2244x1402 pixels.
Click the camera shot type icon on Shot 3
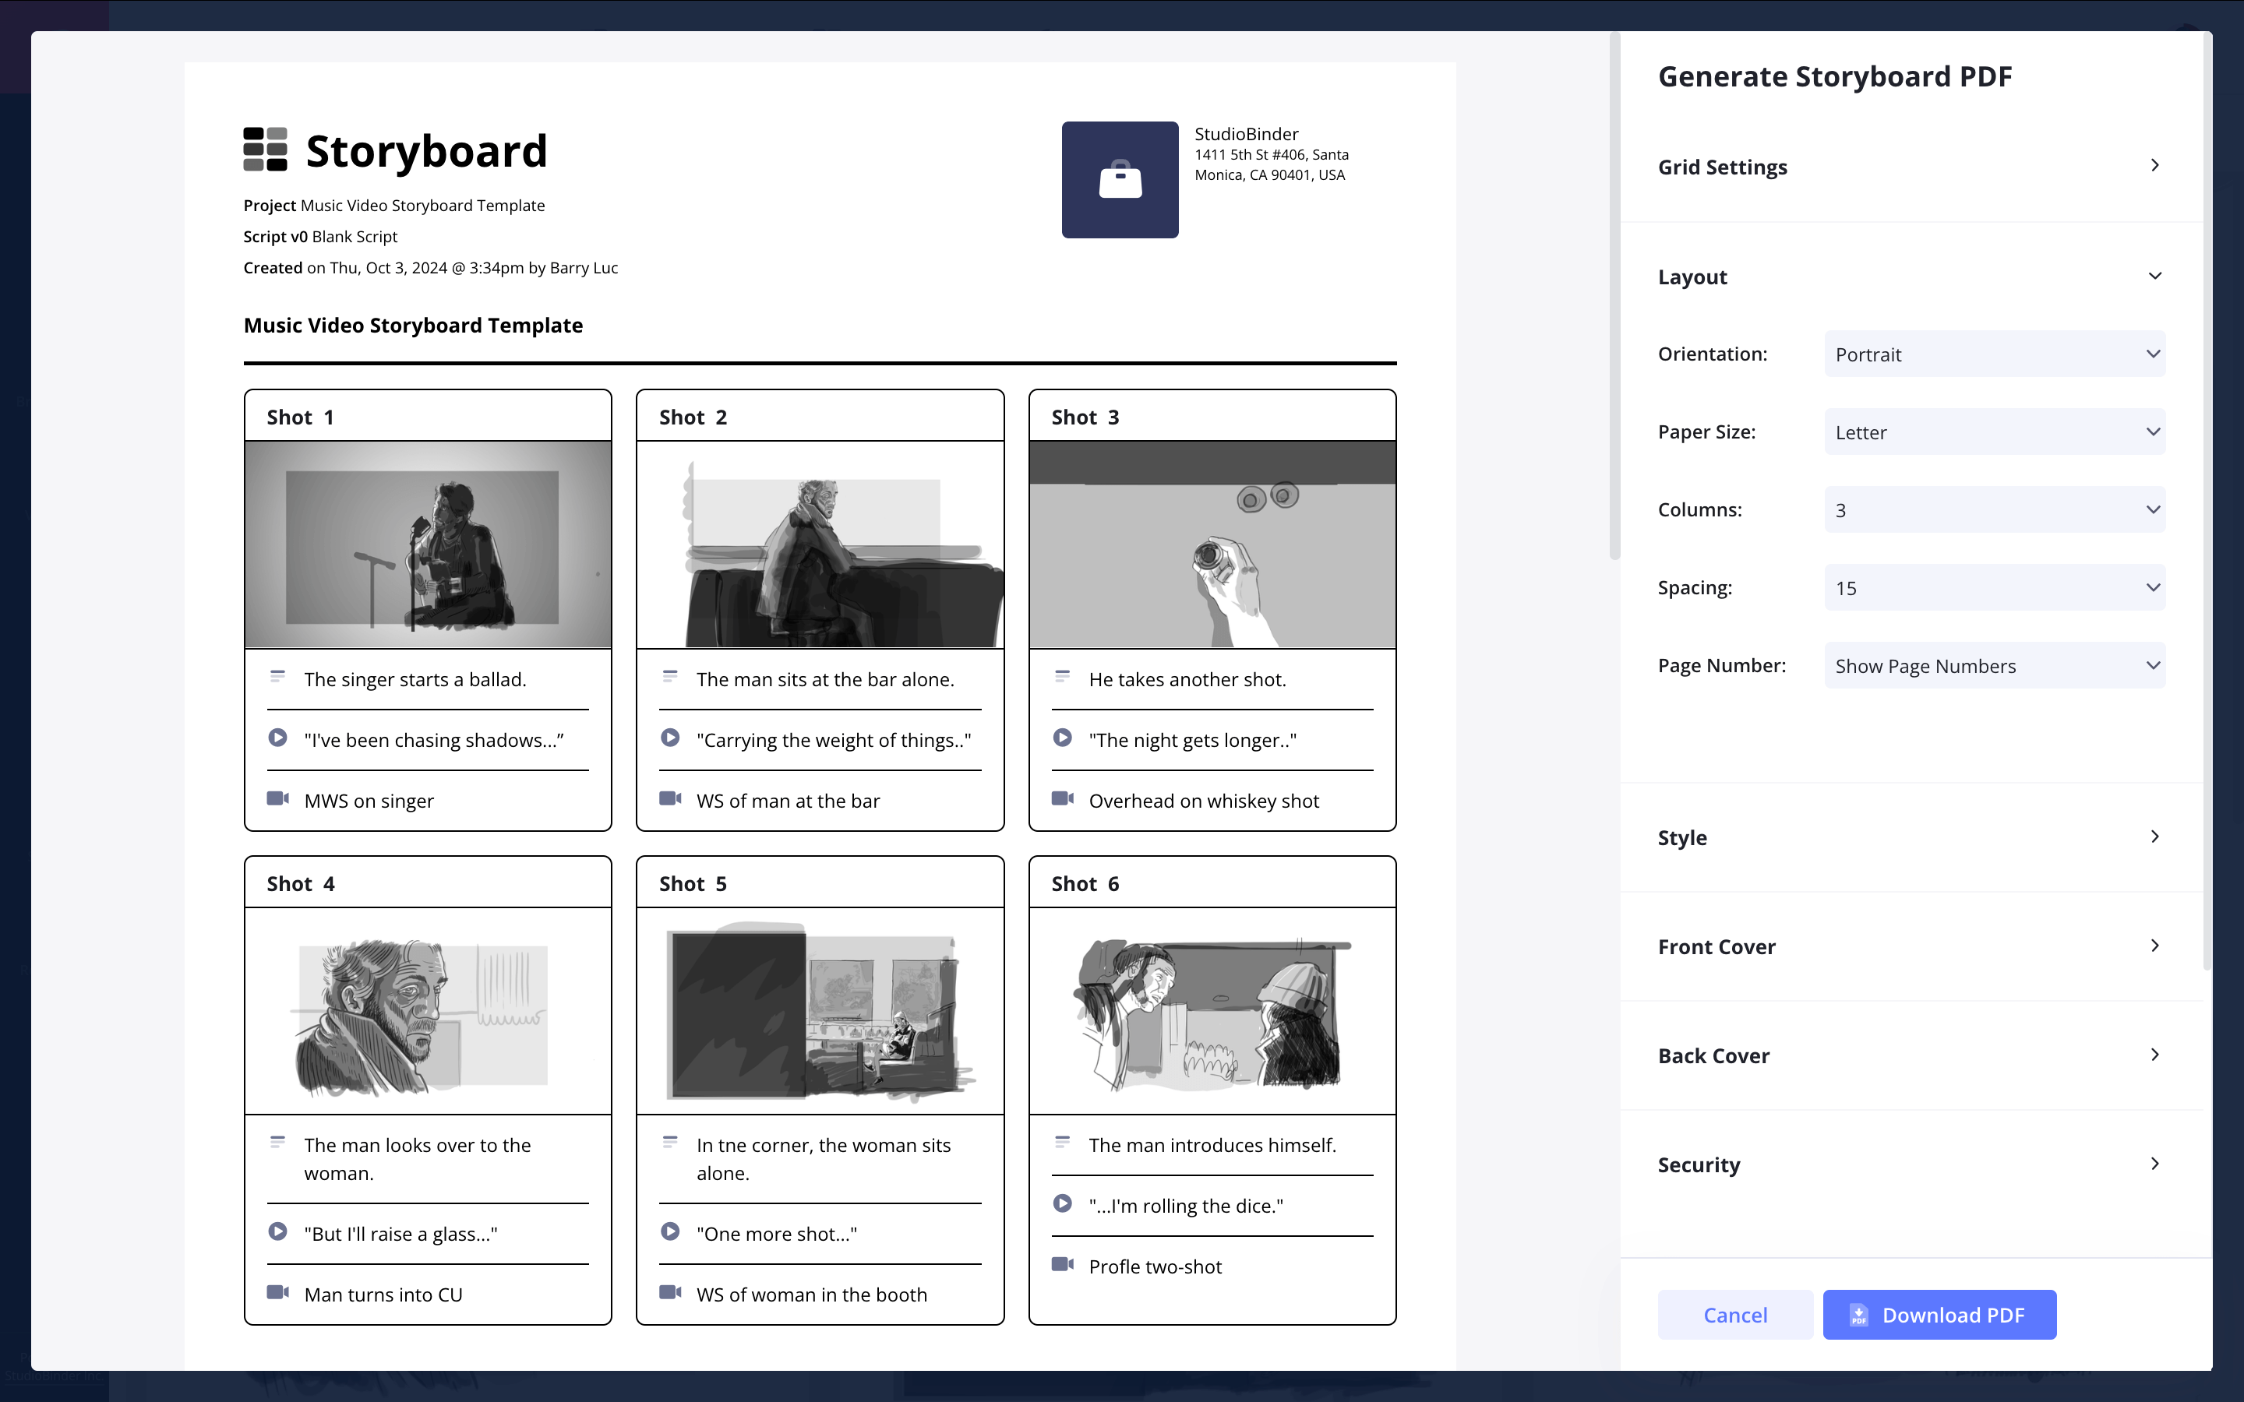[x=1063, y=799]
